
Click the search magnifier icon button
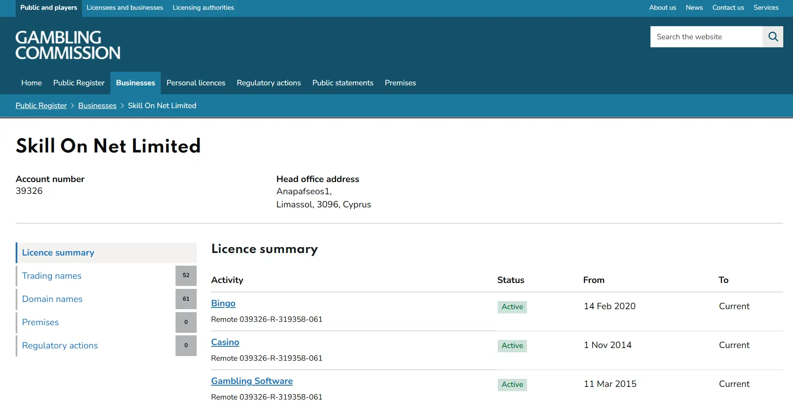coord(773,37)
